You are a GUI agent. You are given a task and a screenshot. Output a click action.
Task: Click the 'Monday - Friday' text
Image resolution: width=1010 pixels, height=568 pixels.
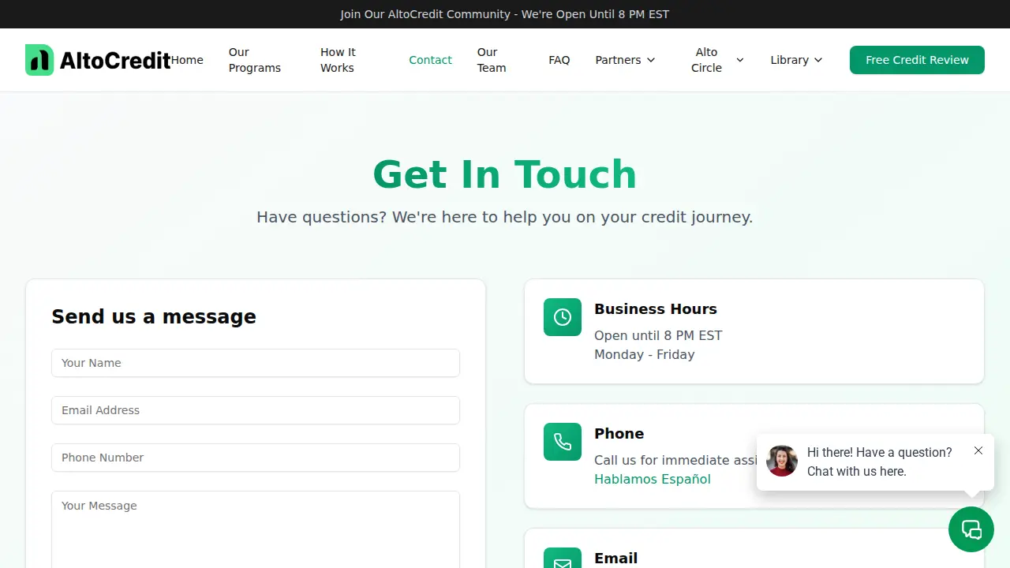[645, 354]
